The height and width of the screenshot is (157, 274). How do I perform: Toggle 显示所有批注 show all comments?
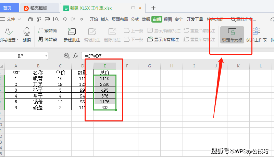click(x=163, y=40)
